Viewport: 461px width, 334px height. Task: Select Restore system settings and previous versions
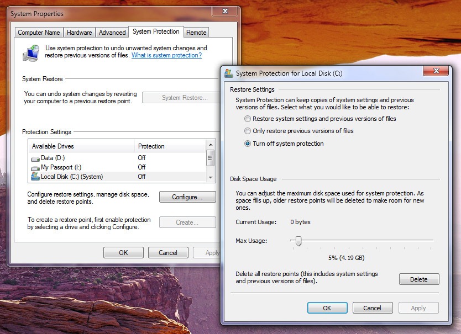pos(248,119)
